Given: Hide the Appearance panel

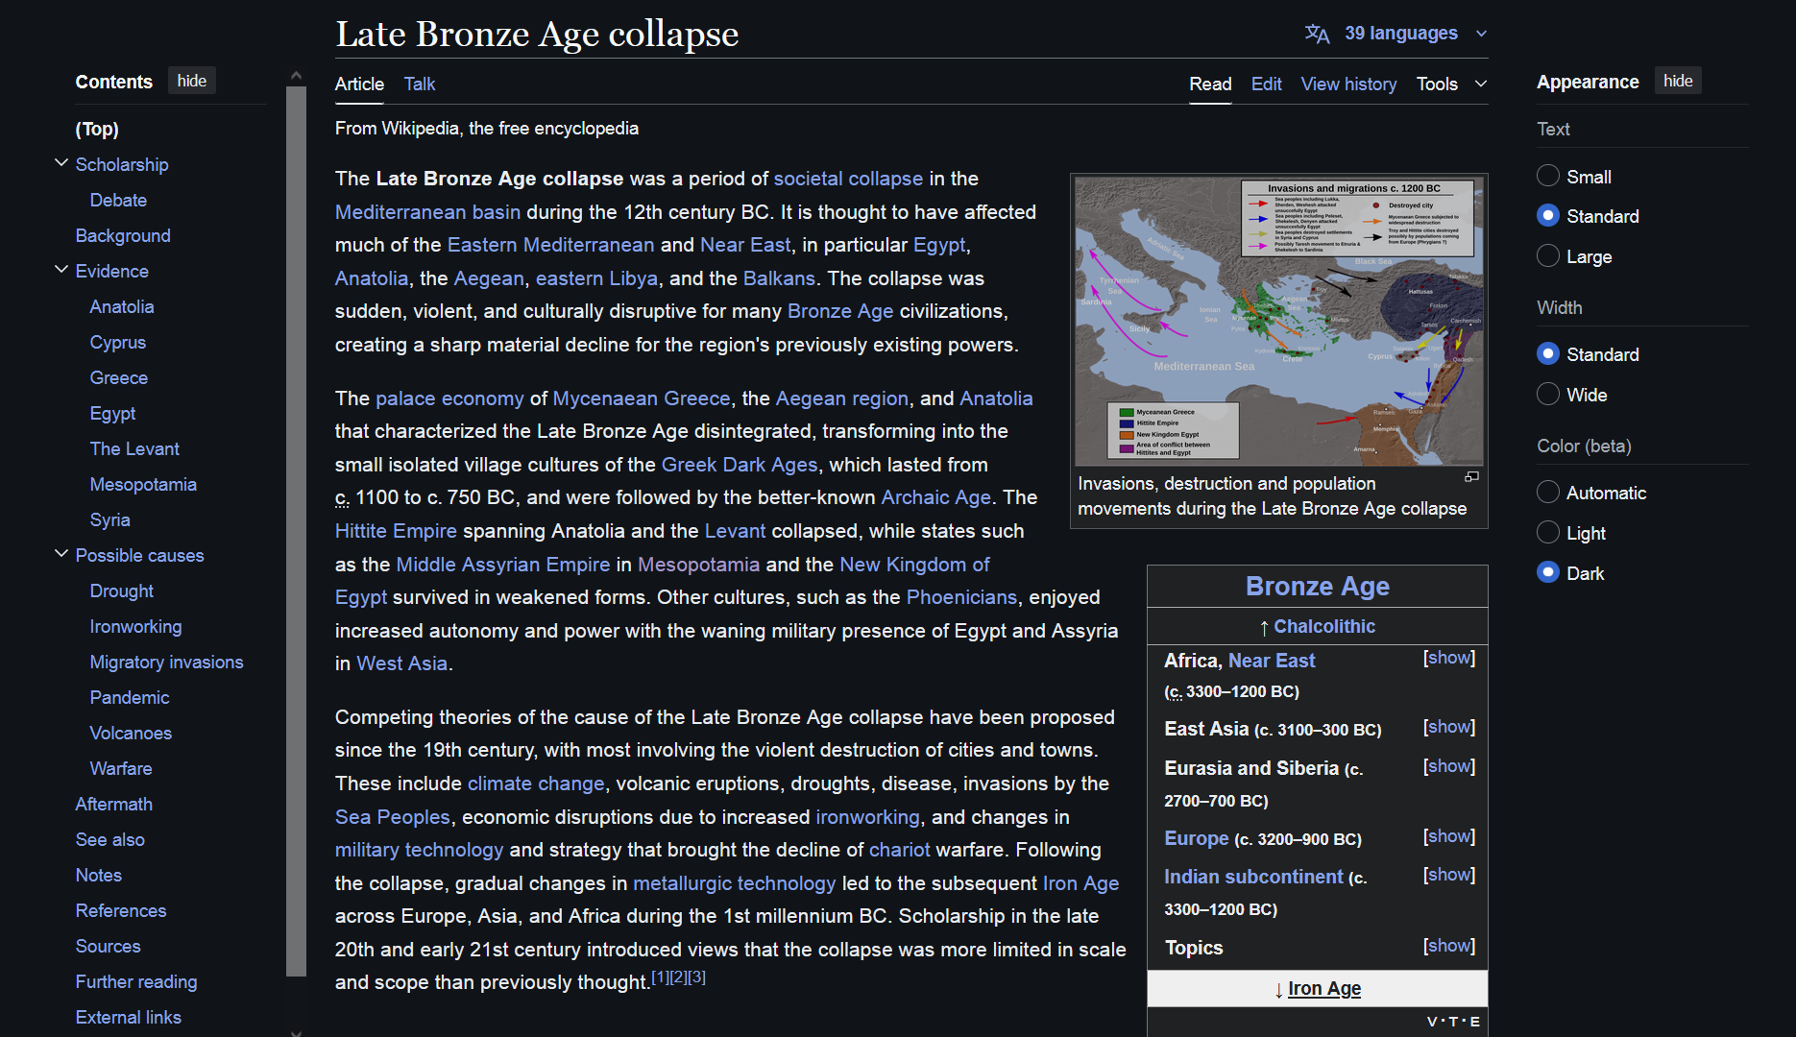Looking at the screenshot, I should point(1678,81).
